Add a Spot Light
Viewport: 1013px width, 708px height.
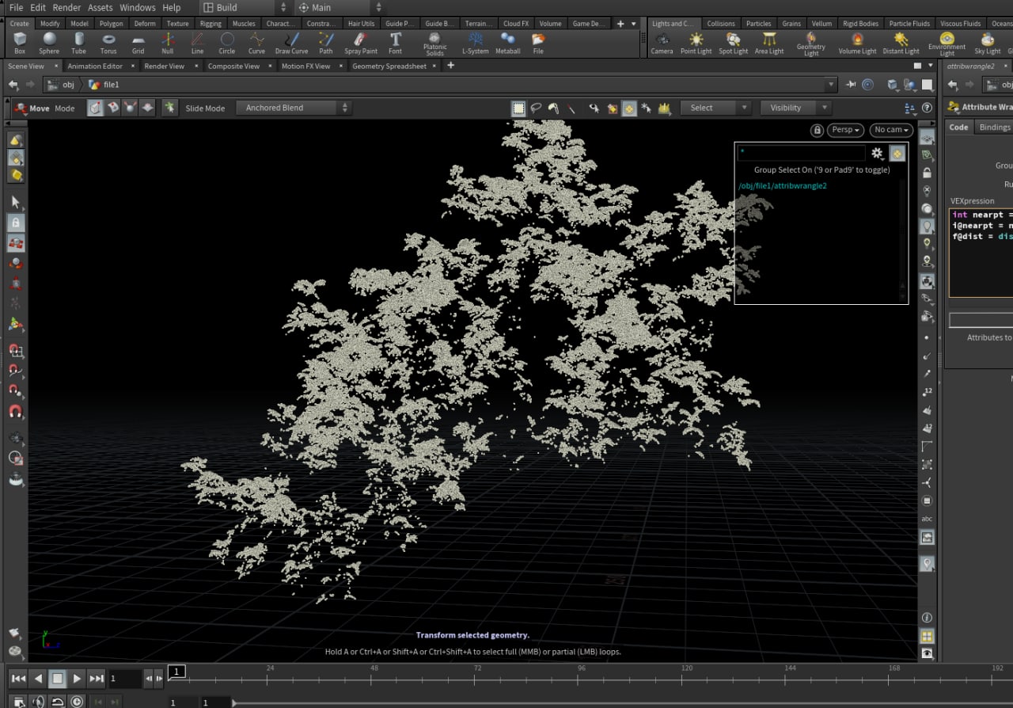click(734, 43)
